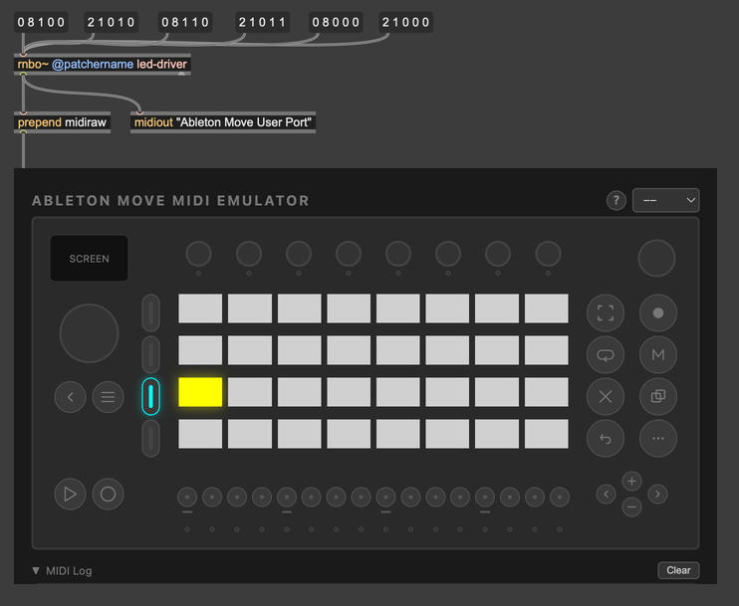Click the SCREEN display area
This screenshot has height=606, width=739.
[x=90, y=259]
